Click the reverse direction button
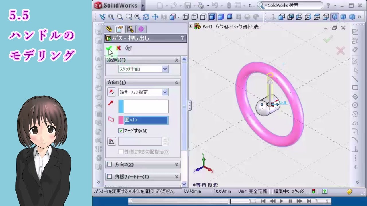367x206 pixels. (x=111, y=92)
